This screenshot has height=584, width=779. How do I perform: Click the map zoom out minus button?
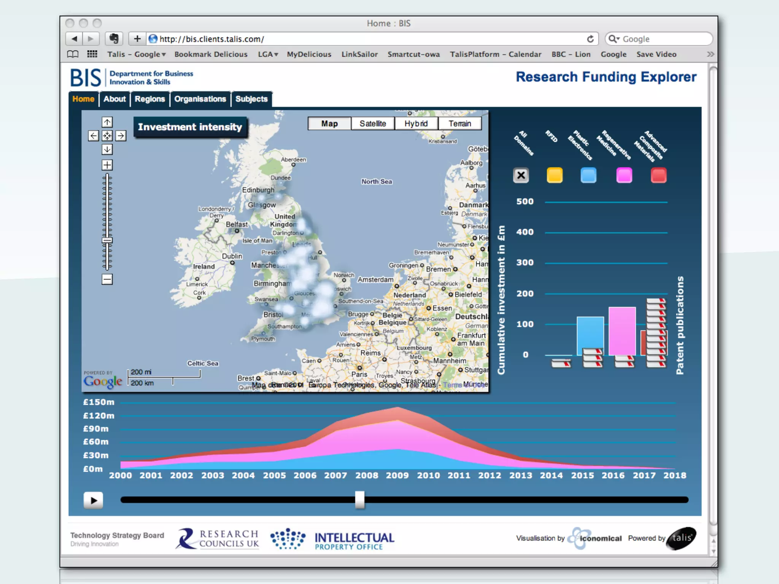(107, 279)
